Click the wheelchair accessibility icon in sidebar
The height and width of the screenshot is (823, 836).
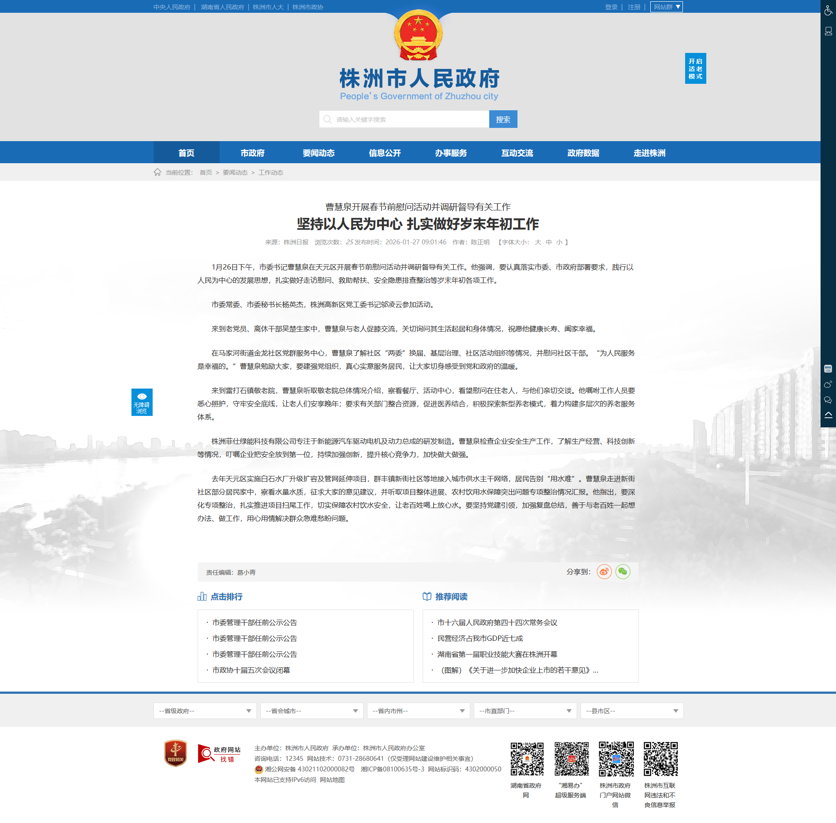[828, 10]
